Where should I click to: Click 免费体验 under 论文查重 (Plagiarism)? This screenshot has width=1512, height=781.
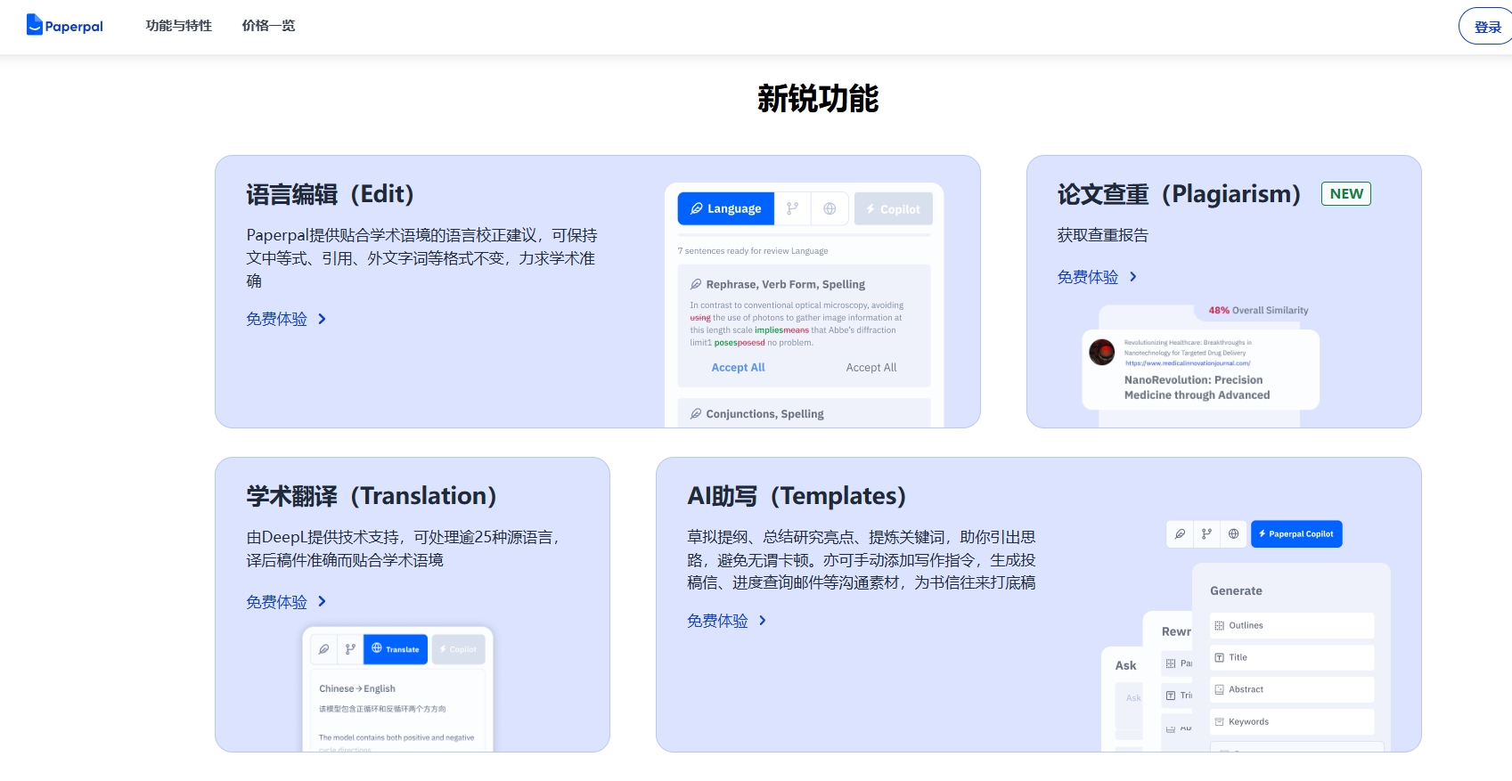pos(1087,277)
